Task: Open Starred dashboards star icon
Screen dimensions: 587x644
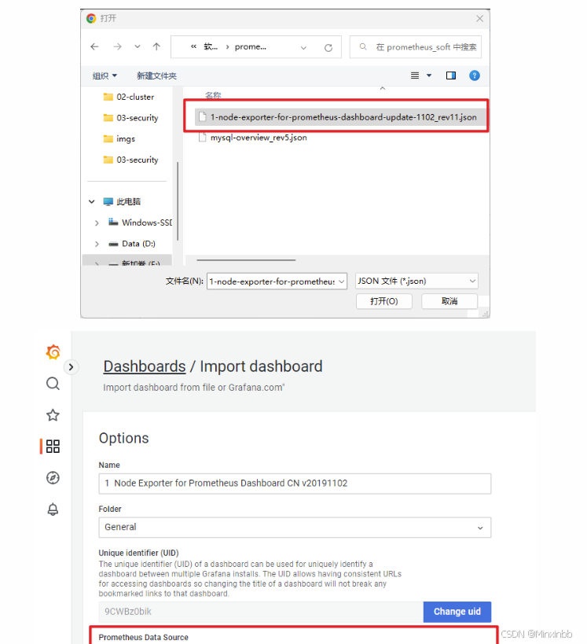Action: click(x=53, y=415)
